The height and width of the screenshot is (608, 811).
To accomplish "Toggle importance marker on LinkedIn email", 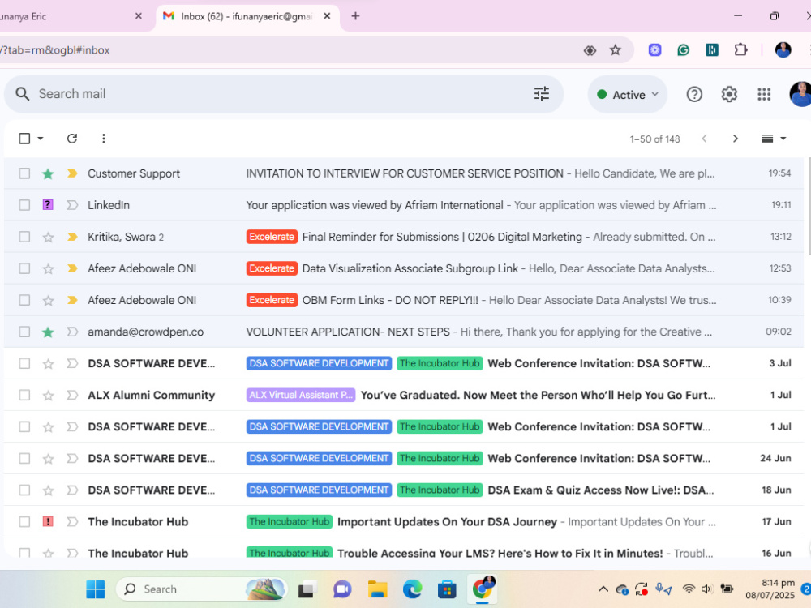I will point(72,205).
